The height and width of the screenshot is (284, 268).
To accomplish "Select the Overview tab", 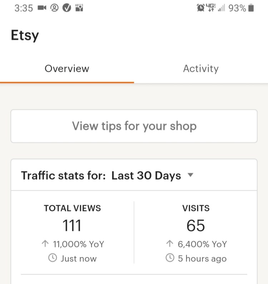I will tap(67, 69).
